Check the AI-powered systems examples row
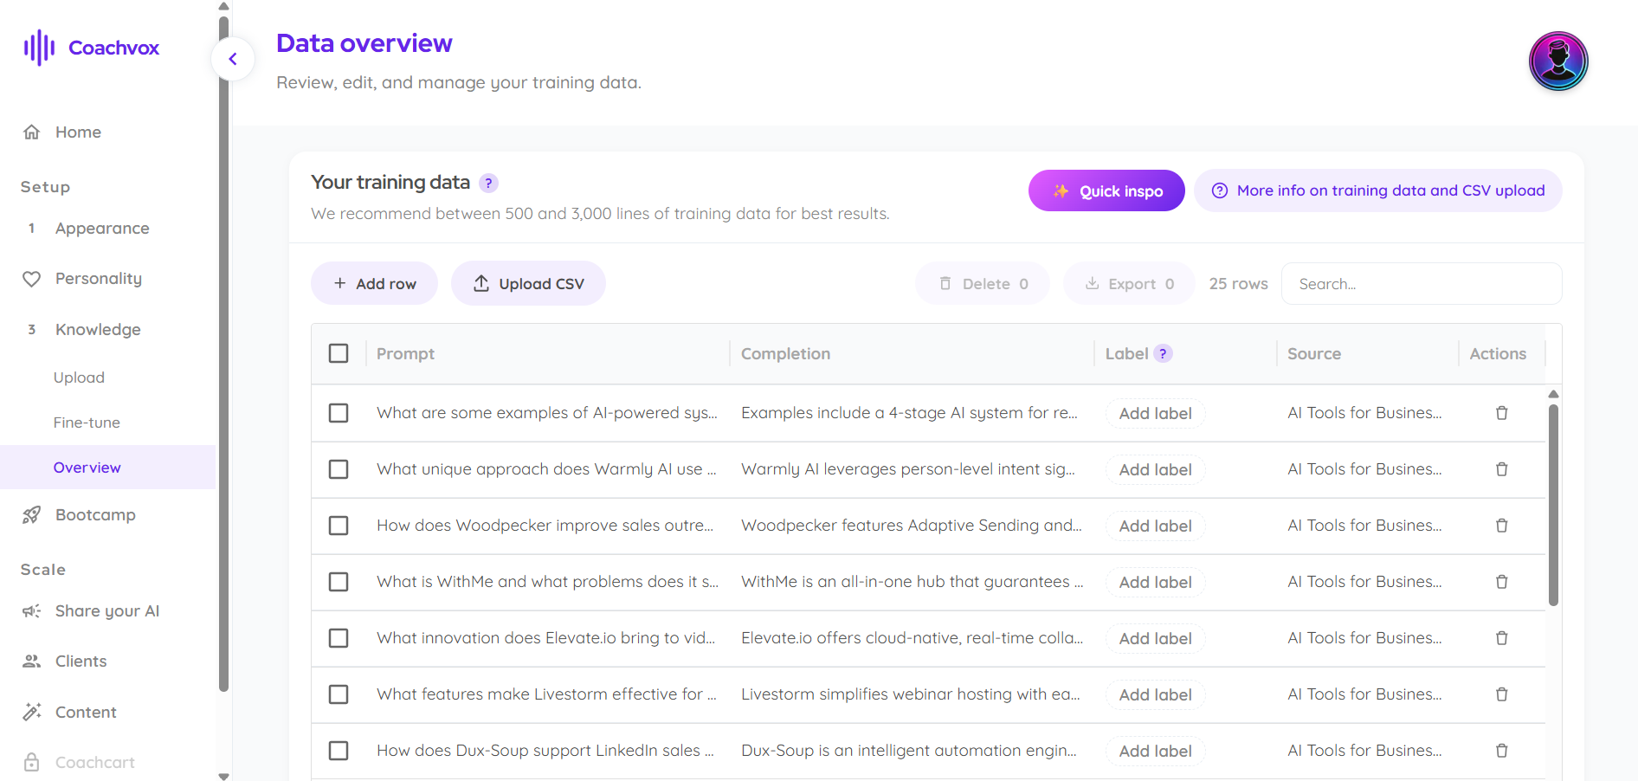Screen dimensions: 1638x781 point(339,413)
